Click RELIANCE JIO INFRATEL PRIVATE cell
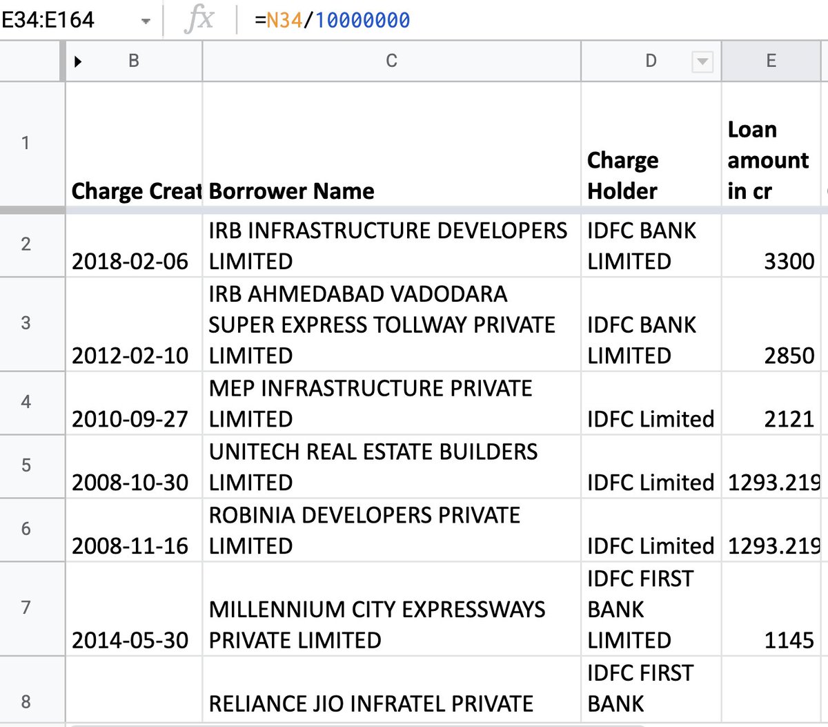This screenshot has height=727, width=828. click(x=391, y=690)
